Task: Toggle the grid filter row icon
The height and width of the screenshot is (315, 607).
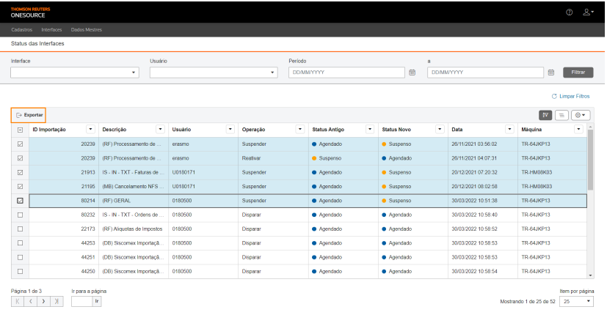Action: 545,115
